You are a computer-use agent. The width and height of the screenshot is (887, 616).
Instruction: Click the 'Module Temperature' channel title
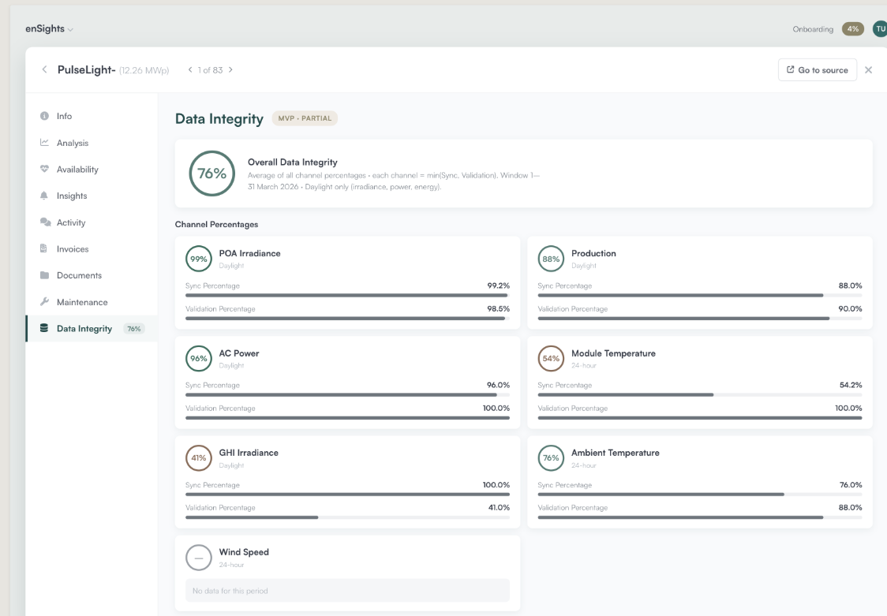click(x=613, y=353)
